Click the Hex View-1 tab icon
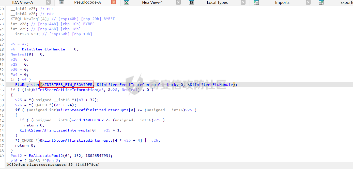Screen dimensions: 353x169 point(127,3)
